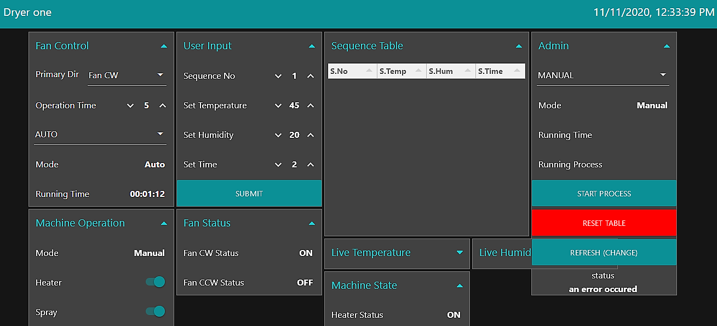The image size is (717, 326).
Task: Collapse the Fan Control panel
Action: click(x=164, y=46)
